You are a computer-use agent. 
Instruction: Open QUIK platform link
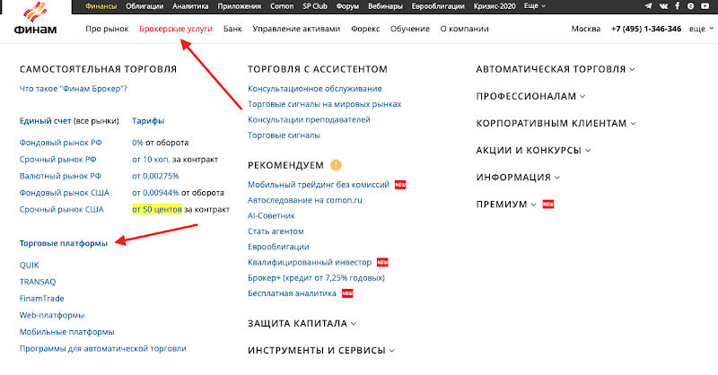tap(30, 266)
